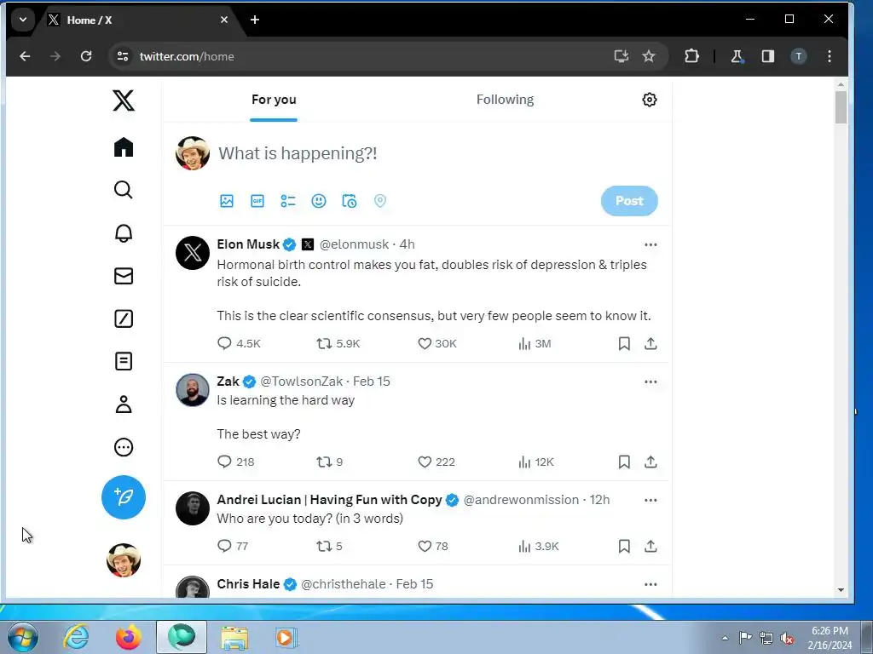Add a GIF using composer GIF icon
The width and height of the screenshot is (873, 654).
coord(257,201)
